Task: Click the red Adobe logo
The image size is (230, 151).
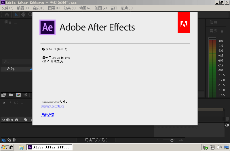Action: click(184, 22)
